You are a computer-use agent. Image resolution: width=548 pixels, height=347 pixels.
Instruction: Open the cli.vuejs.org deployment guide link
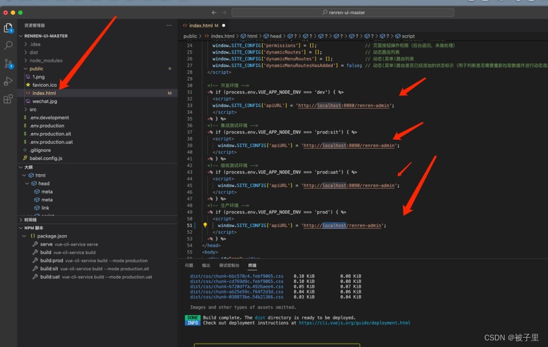click(355, 323)
